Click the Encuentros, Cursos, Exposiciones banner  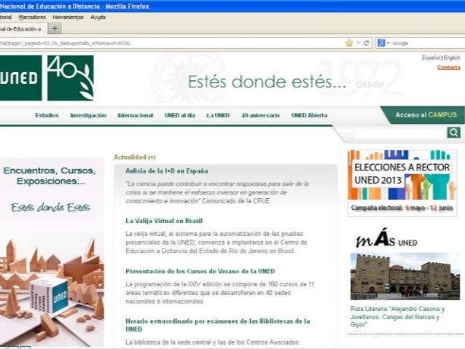coord(52,252)
